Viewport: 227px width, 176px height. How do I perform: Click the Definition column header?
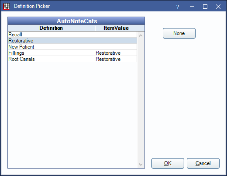pos(51,28)
